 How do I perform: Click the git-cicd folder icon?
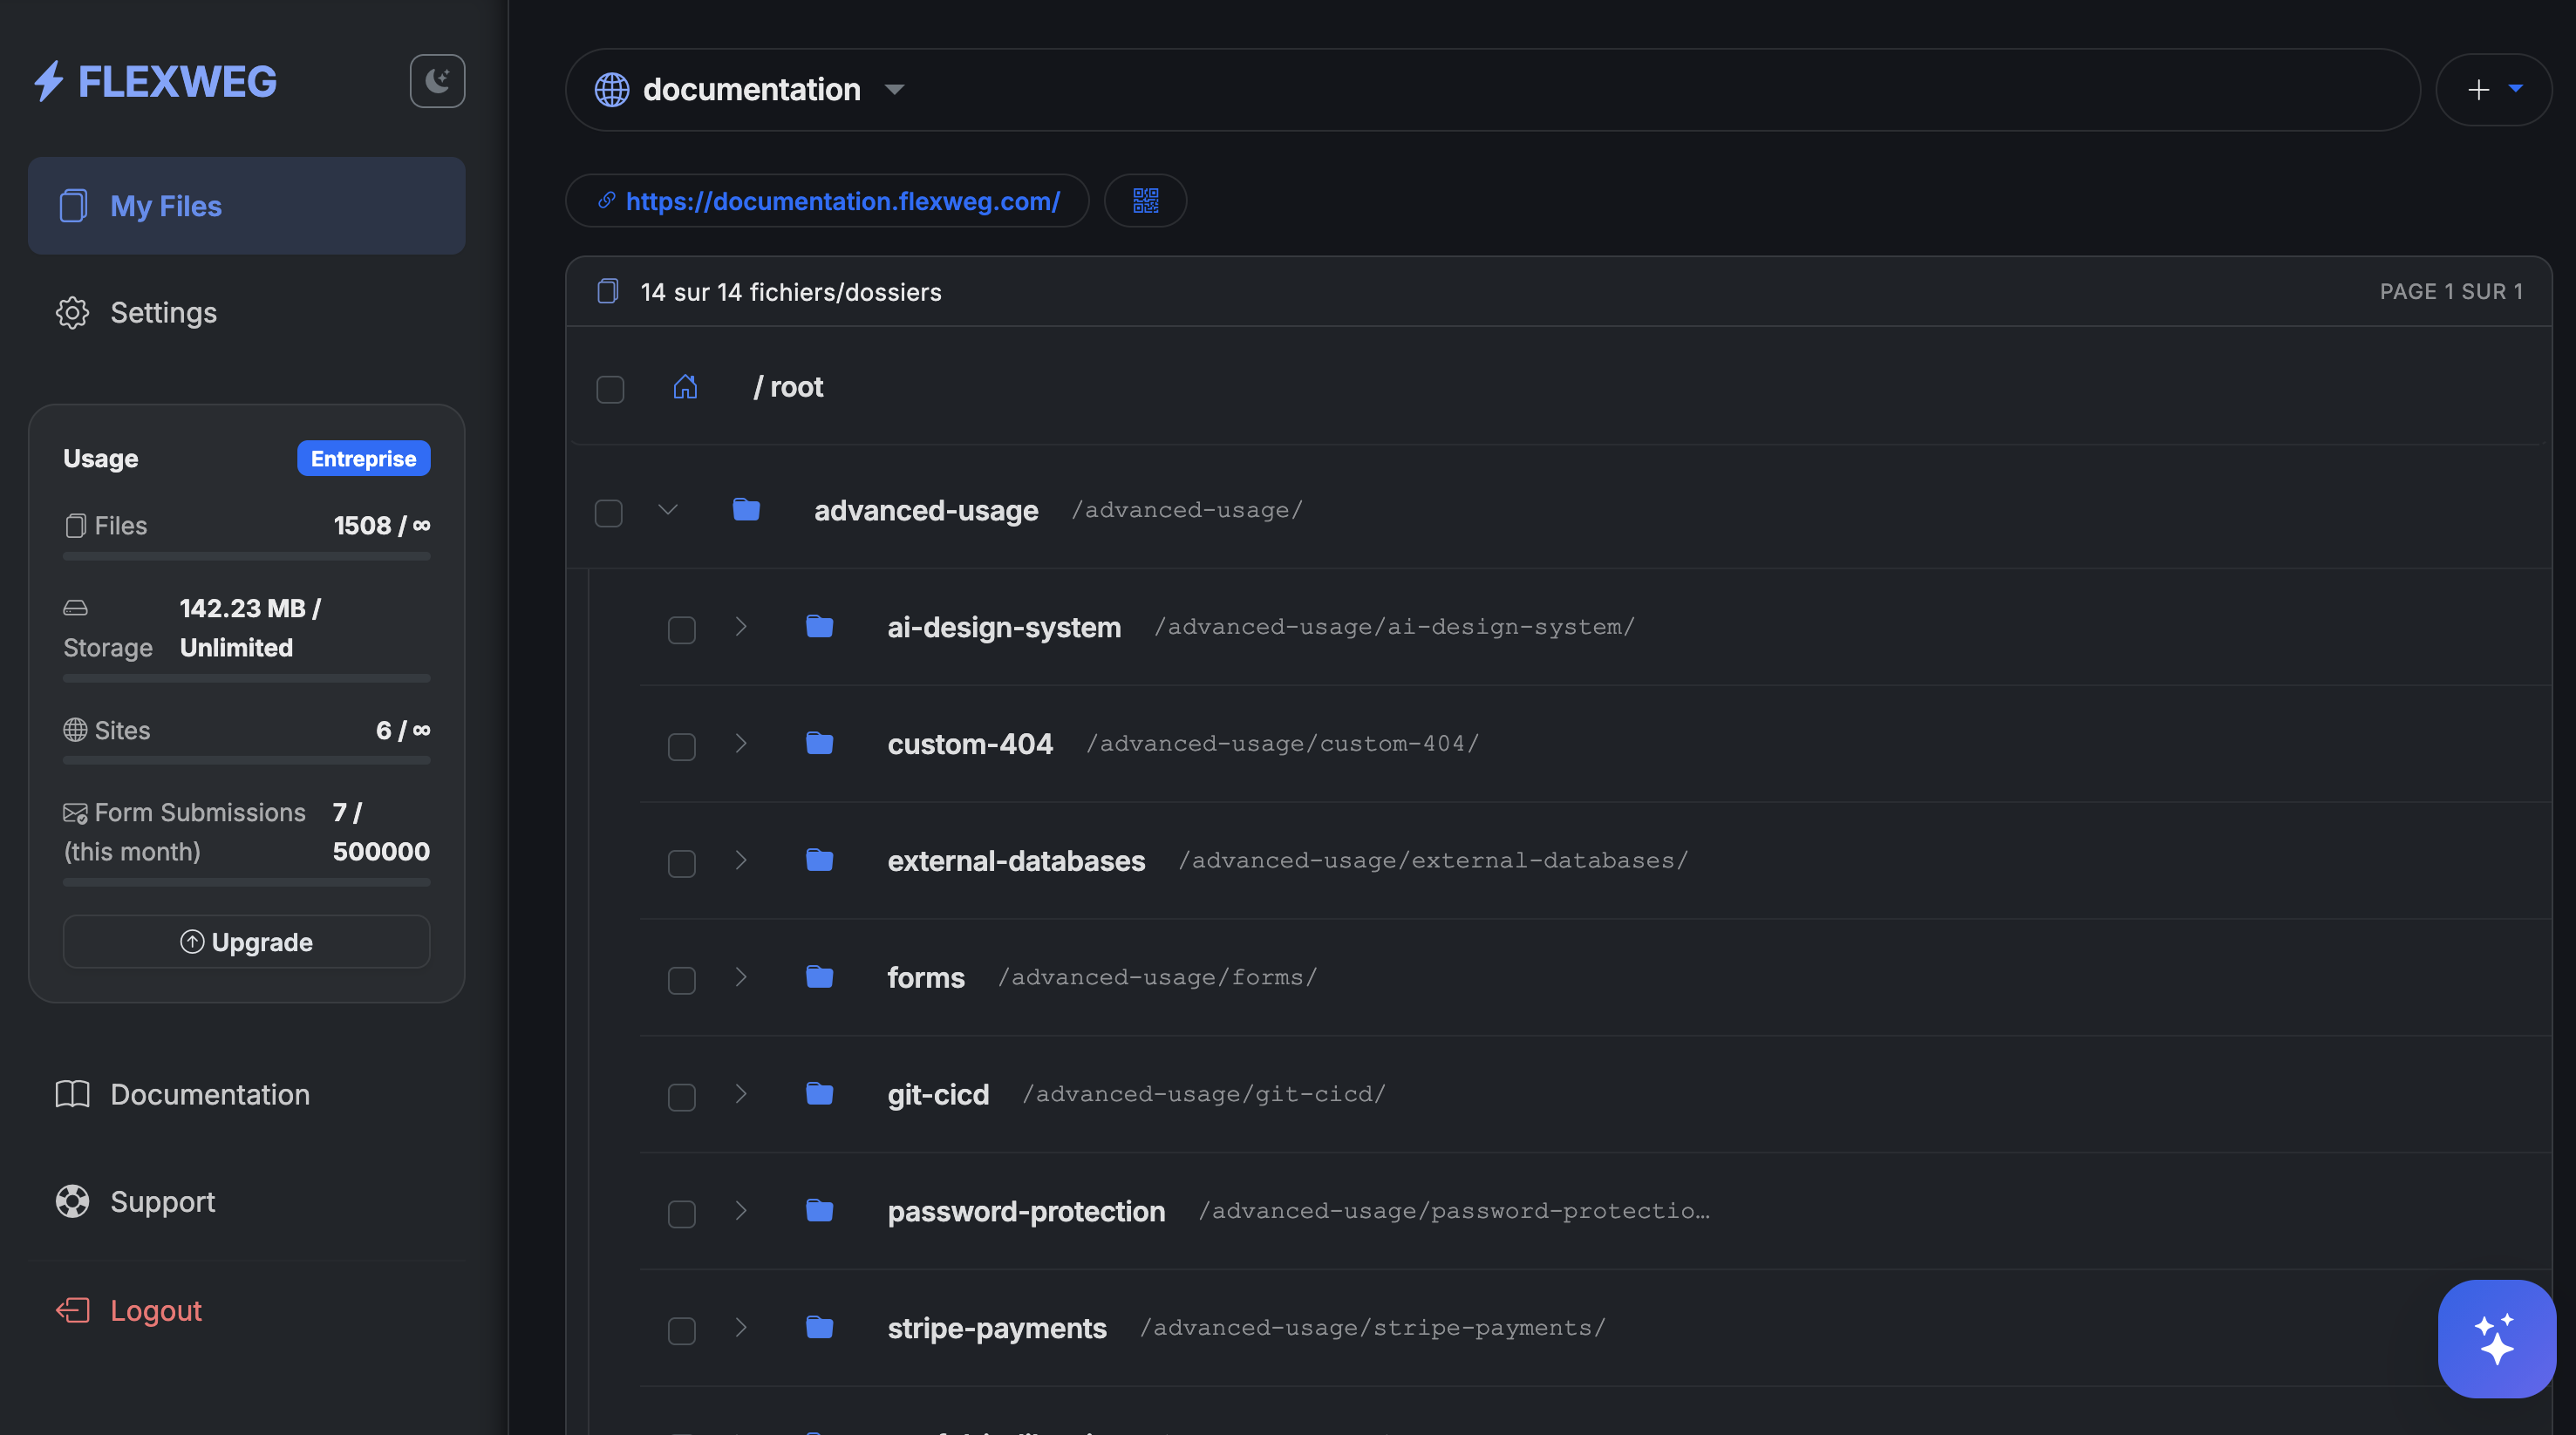pyautogui.click(x=820, y=1095)
